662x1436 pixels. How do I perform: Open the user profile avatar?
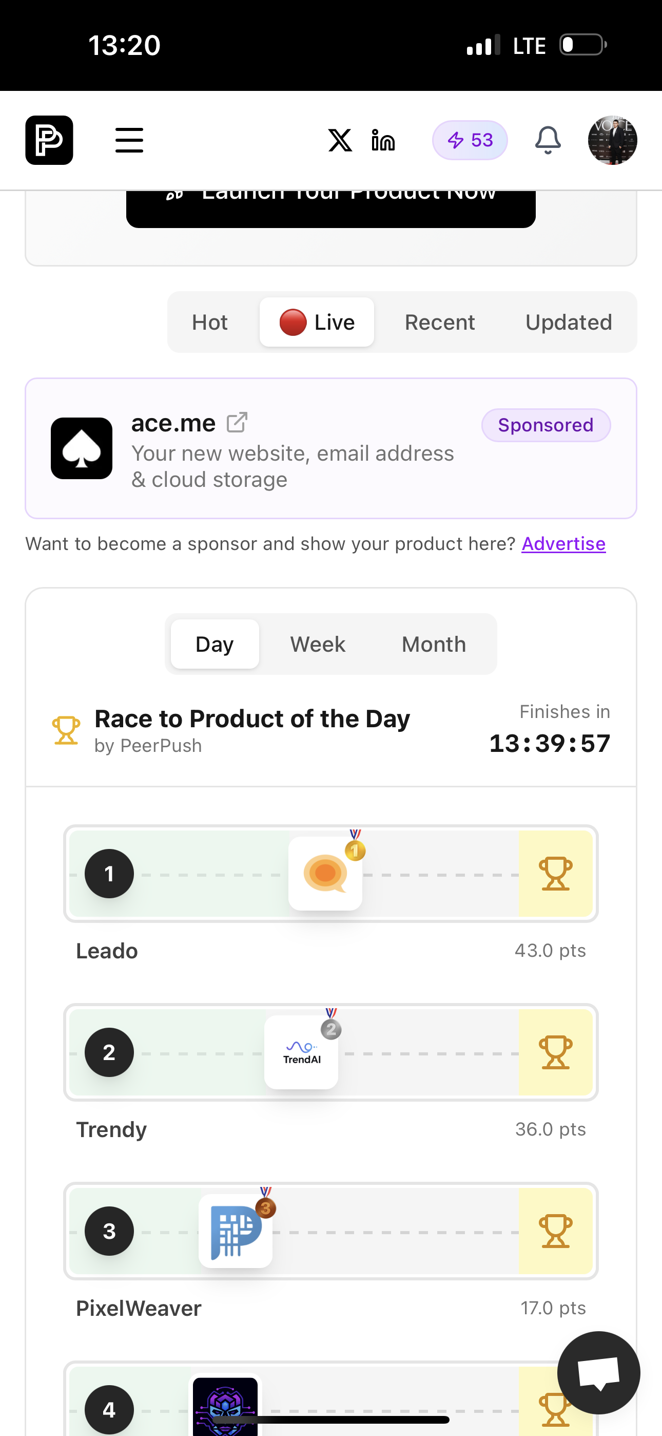[612, 140]
